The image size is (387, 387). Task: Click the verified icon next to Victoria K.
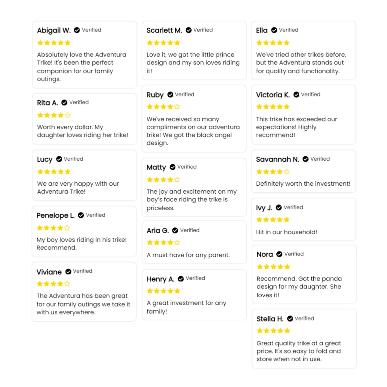pyautogui.click(x=296, y=95)
